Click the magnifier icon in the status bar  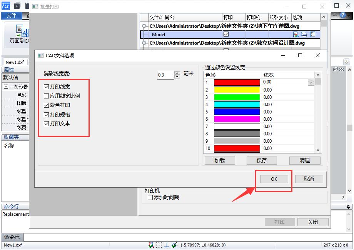coord(151,245)
